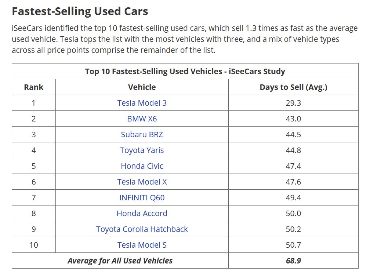Click the Fastest-Selling Used Cars heading
Image resolution: width=370 pixels, height=273 pixels.
80,11
